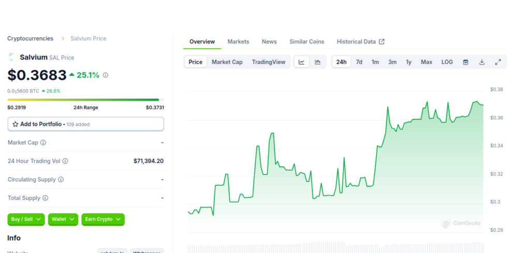Click the Salvium coin name heading

34,57
